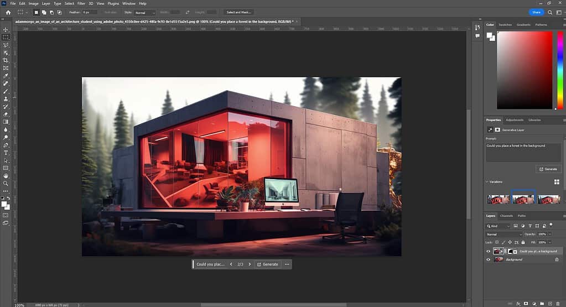The width and height of the screenshot is (566, 307).
Task: Toggle Lock all padlock icon
Action: tap(523, 242)
